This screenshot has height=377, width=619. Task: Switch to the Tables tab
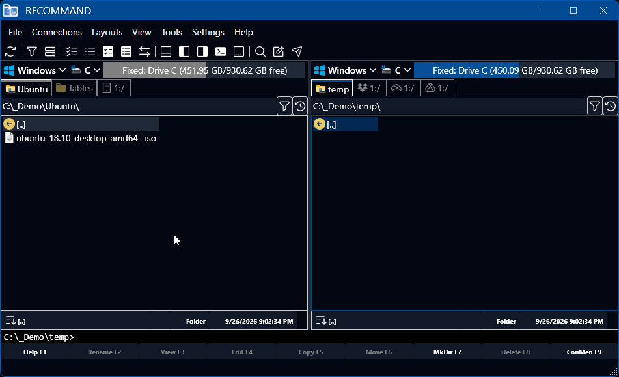click(74, 88)
